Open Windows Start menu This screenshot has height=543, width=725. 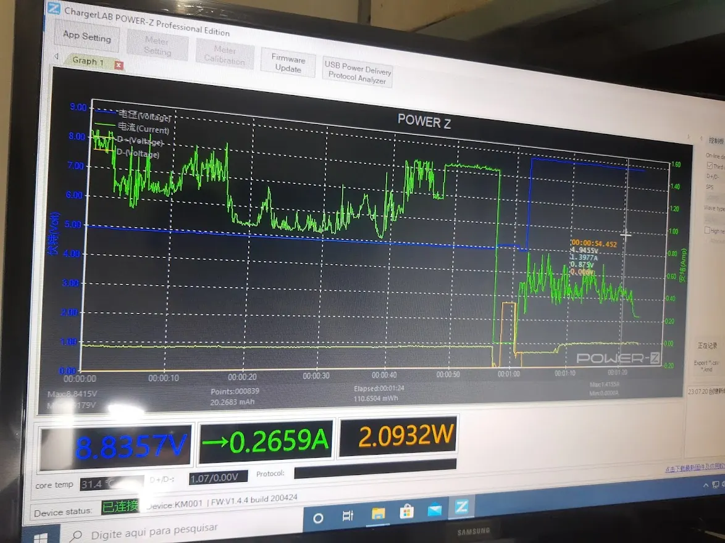click(40, 538)
